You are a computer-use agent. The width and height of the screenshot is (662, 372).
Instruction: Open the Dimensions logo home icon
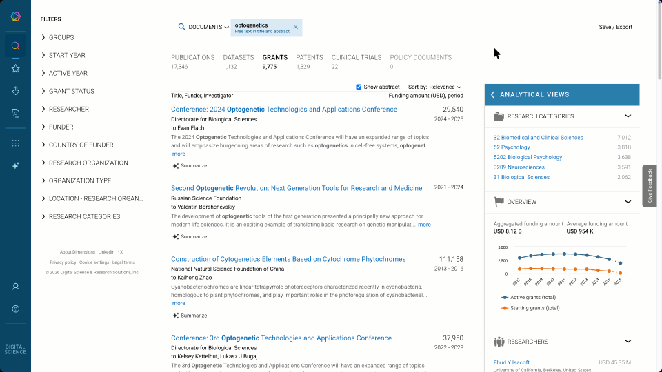(x=15, y=17)
